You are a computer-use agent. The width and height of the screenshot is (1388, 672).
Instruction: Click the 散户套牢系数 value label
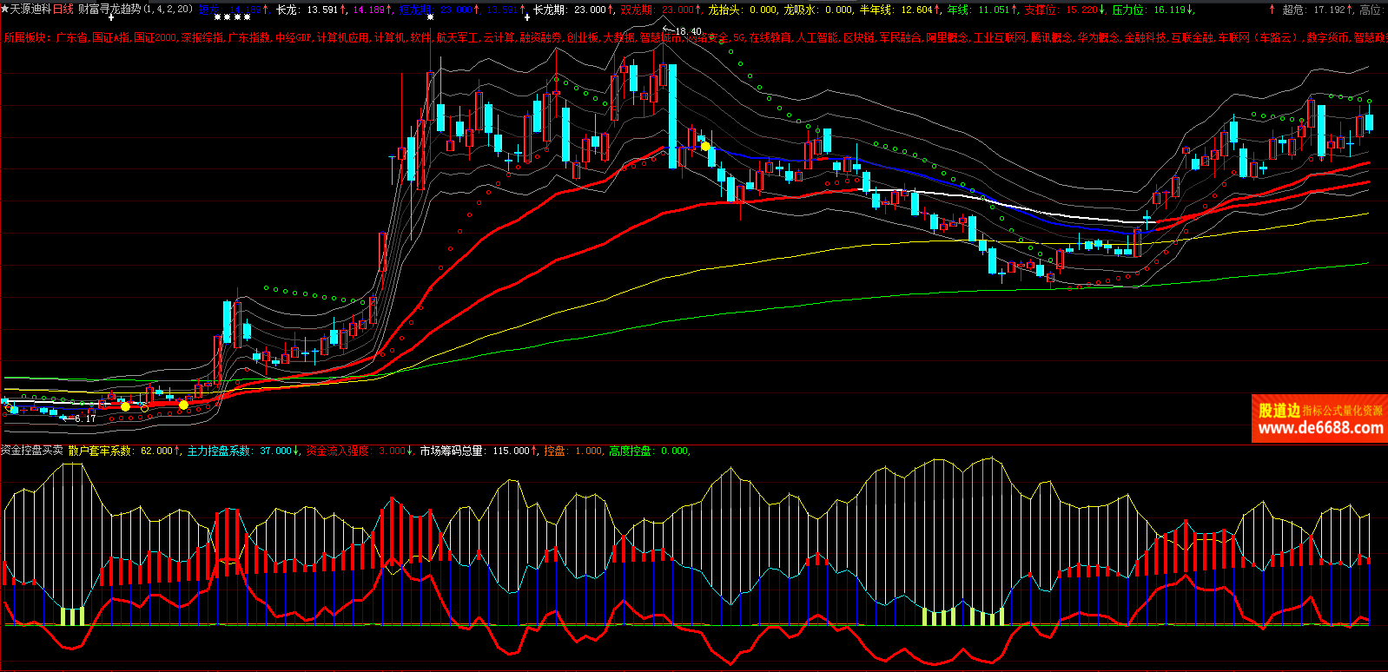click(x=124, y=451)
